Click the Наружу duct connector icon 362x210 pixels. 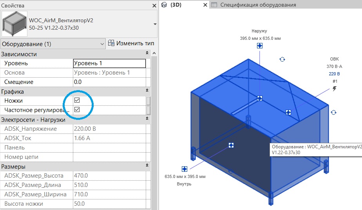[x=259, y=46]
